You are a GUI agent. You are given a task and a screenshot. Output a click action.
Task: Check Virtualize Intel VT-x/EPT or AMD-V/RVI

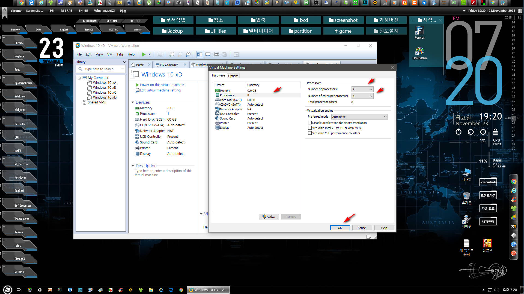(x=310, y=128)
